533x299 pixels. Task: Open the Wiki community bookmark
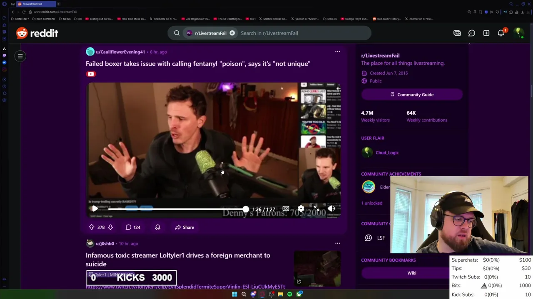click(x=412, y=273)
